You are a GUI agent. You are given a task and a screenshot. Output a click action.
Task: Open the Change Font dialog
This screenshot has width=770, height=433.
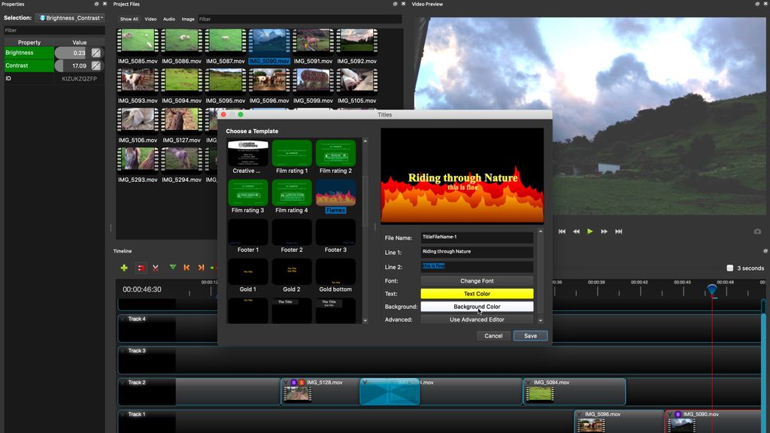477,280
